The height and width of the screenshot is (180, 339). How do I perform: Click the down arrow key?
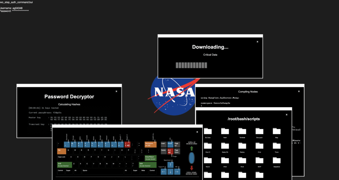170,172
